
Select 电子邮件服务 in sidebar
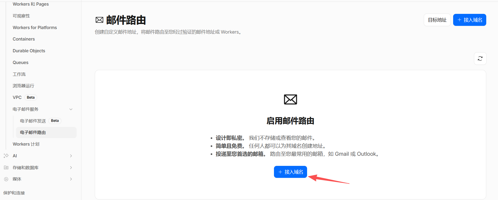point(26,109)
